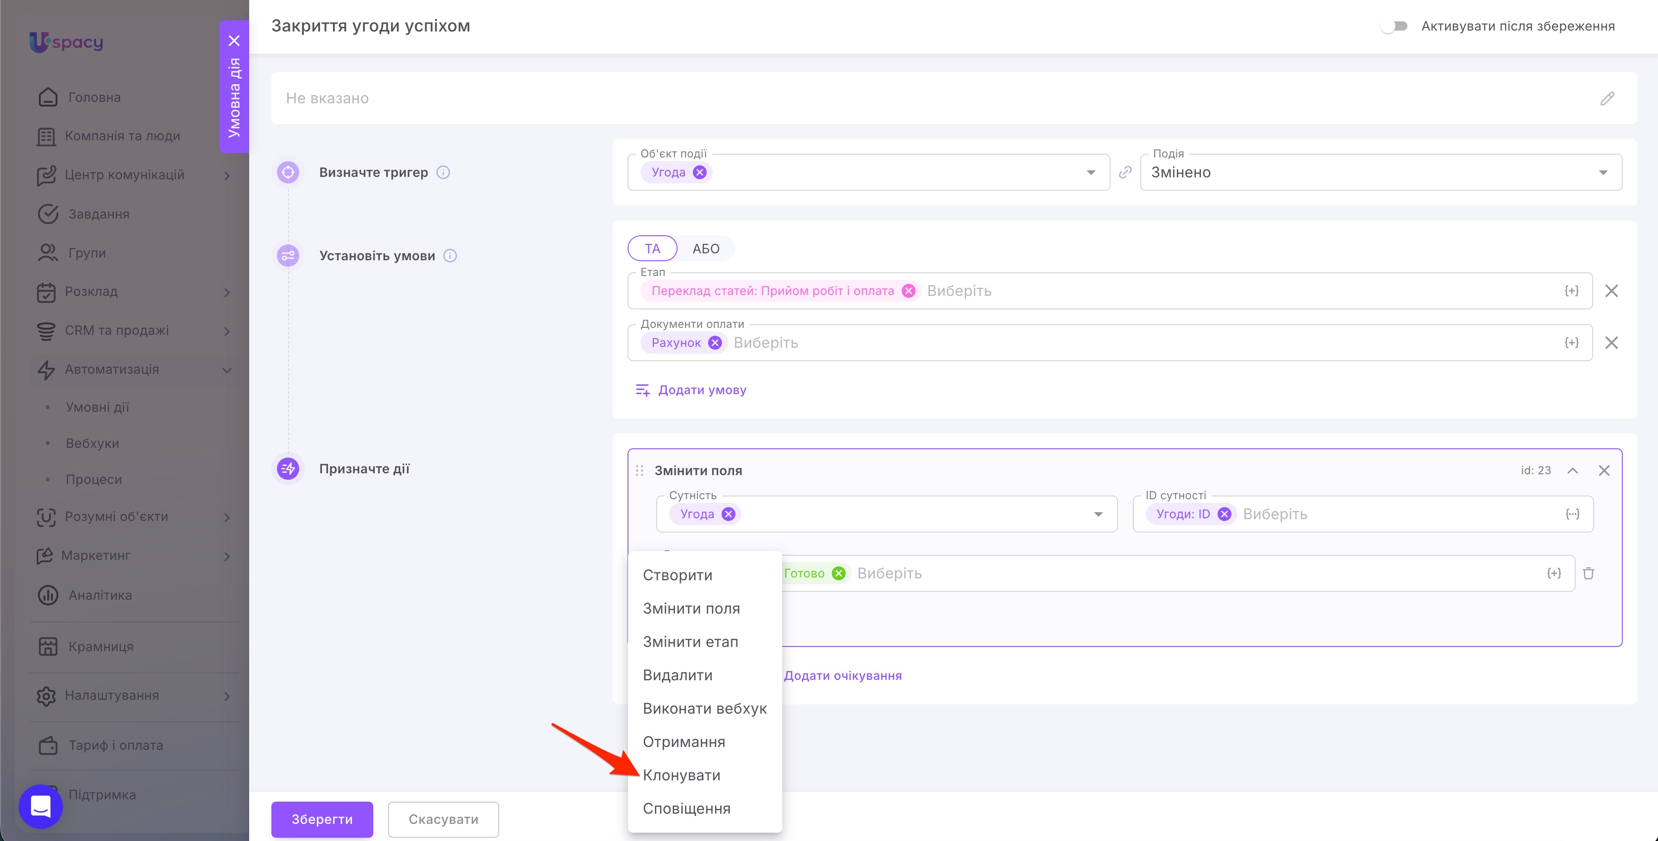Open info tooltip next to Визначте тригер
The image size is (1658, 841).
443,172
